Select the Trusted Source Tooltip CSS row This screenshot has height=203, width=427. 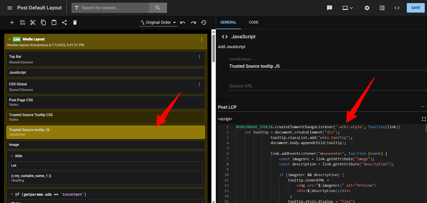[x=106, y=117]
